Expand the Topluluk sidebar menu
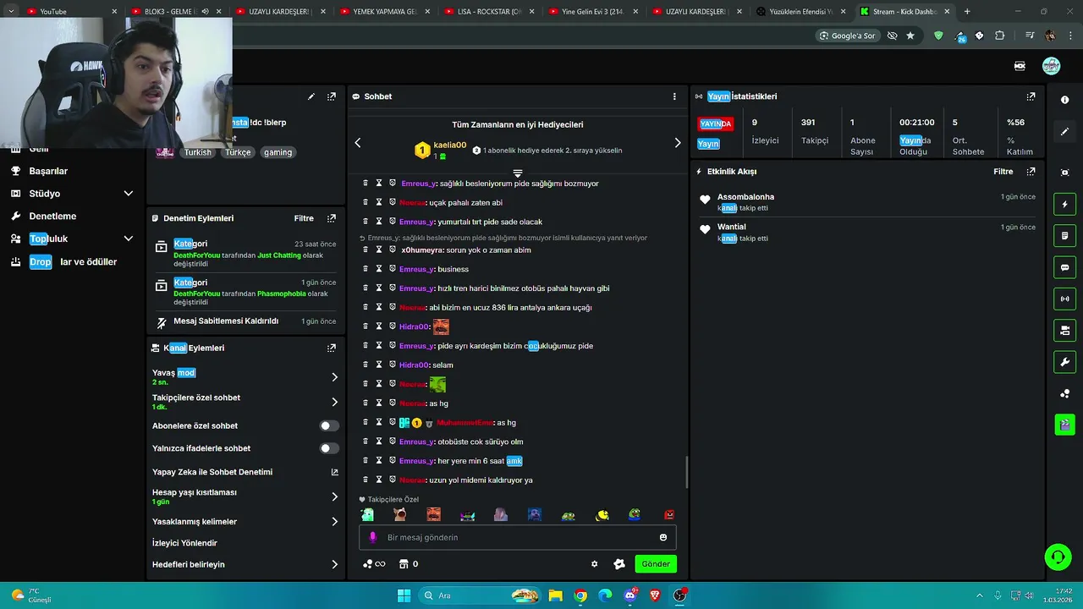This screenshot has height=609, width=1083. [x=129, y=239]
